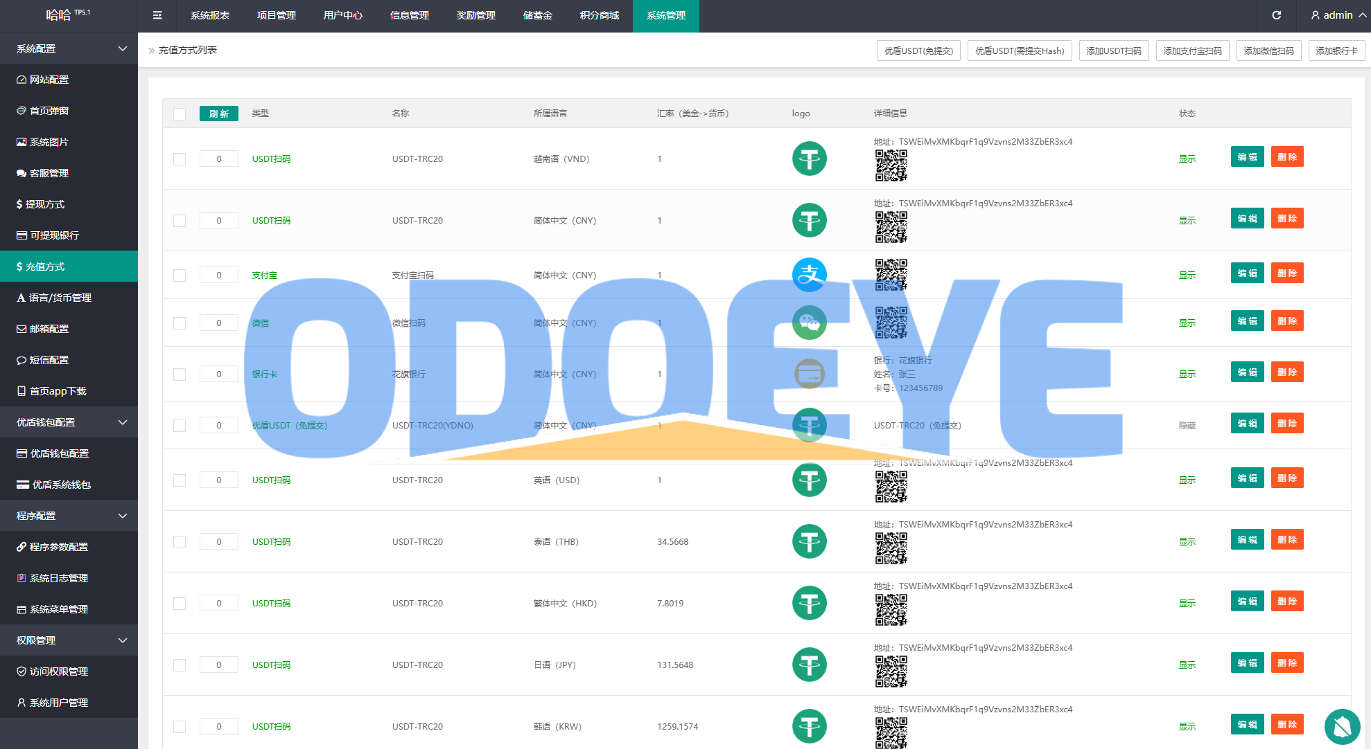
Task: Click the Alipay logo icon
Action: tap(809, 275)
